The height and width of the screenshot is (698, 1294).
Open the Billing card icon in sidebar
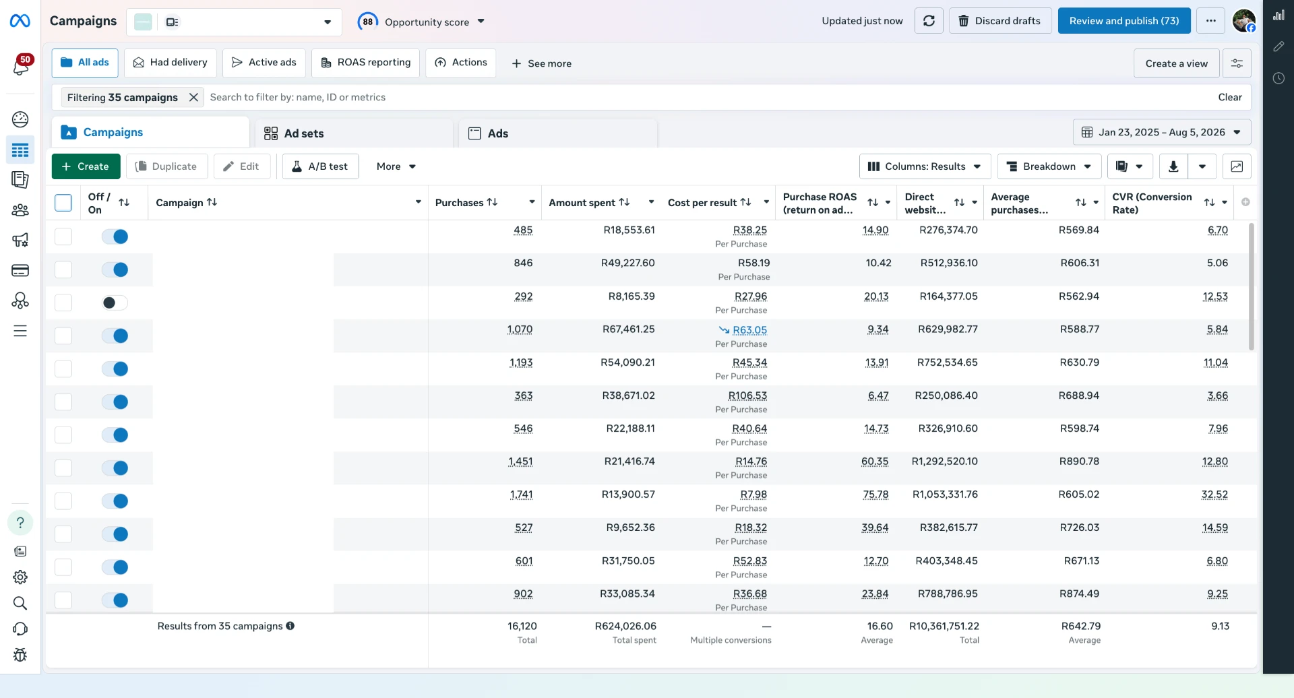pyautogui.click(x=20, y=270)
